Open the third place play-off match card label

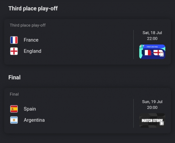pyautogui.click(x=28, y=25)
